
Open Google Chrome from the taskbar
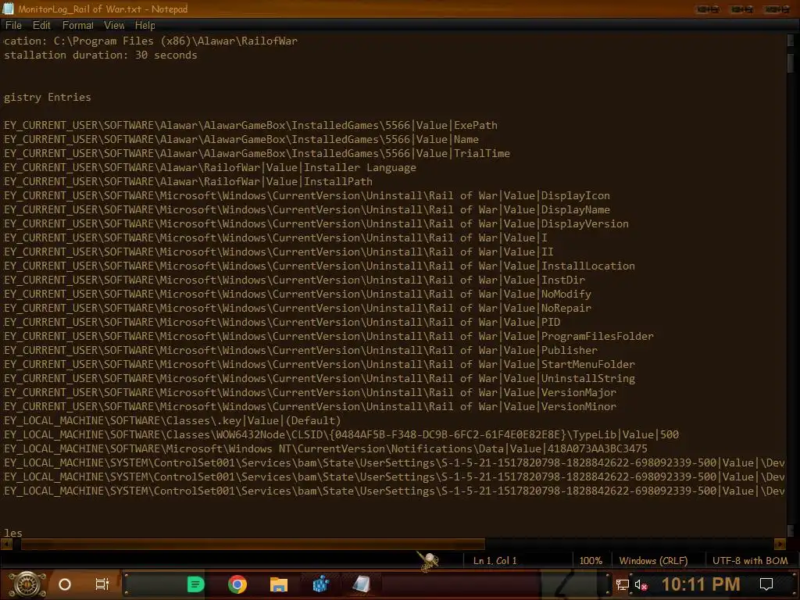point(237,584)
